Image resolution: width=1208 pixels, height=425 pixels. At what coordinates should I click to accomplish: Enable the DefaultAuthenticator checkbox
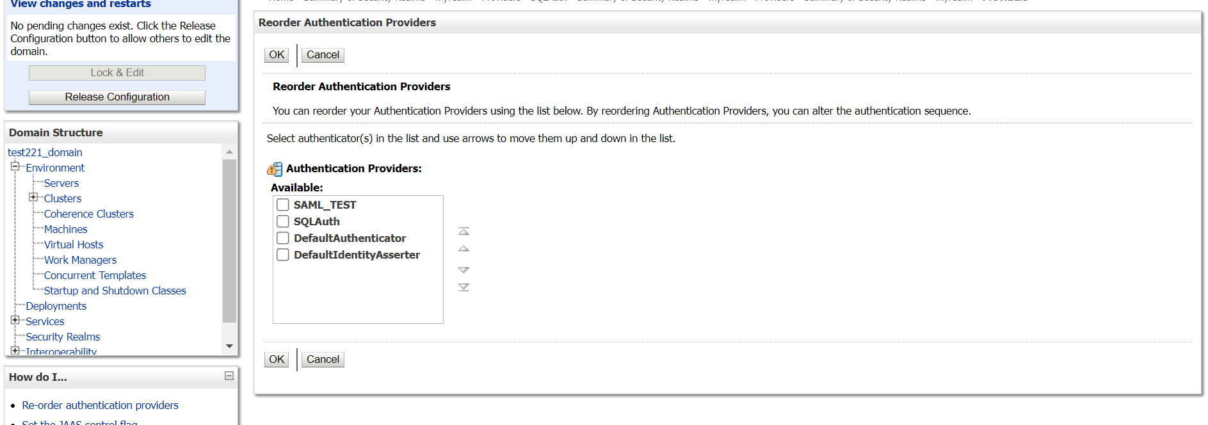click(283, 237)
